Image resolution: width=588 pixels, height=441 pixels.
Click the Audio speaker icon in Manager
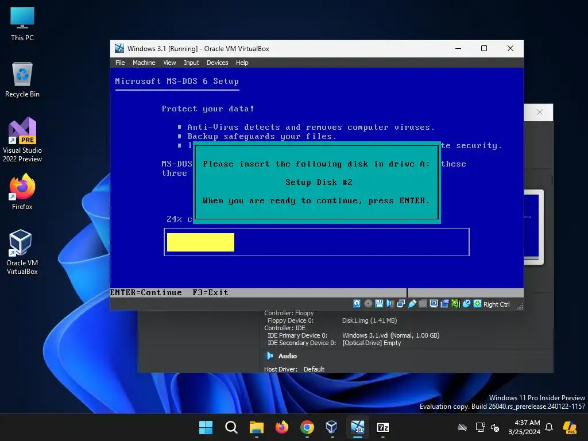click(269, 356)
